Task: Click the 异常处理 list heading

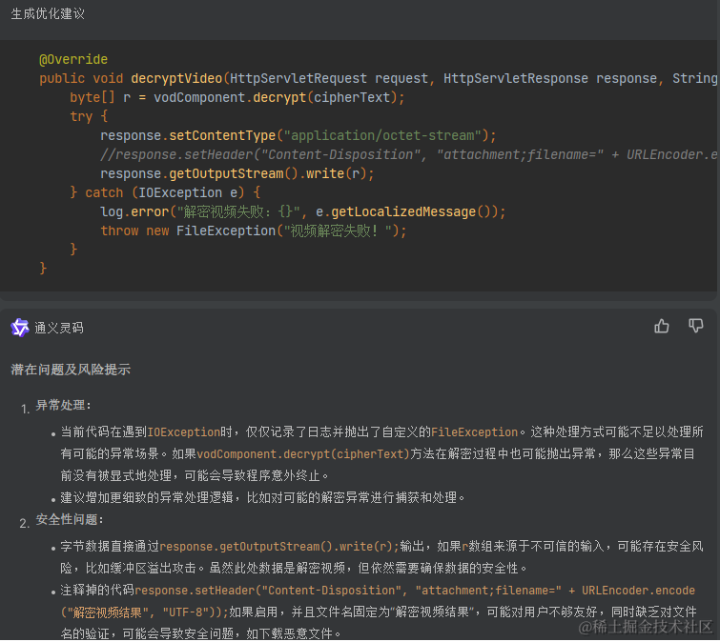Action: tap(63, 406)
